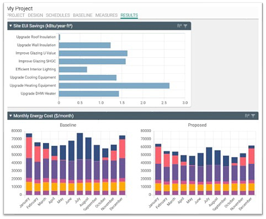Click the 'Upgrade Roof Insulation' label

(36, 37)
